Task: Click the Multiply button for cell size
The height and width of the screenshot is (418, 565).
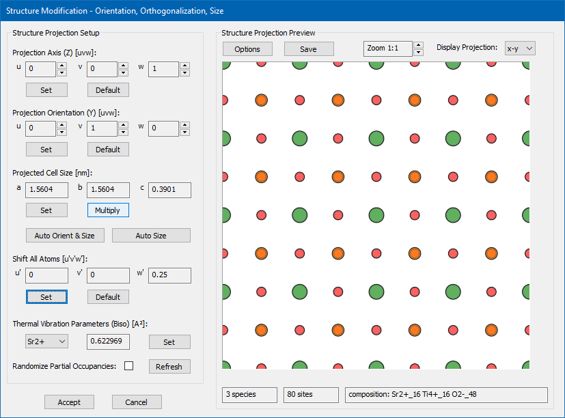Action: coord(108,210)
